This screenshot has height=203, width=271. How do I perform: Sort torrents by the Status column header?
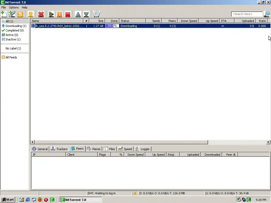coord(132,21)
